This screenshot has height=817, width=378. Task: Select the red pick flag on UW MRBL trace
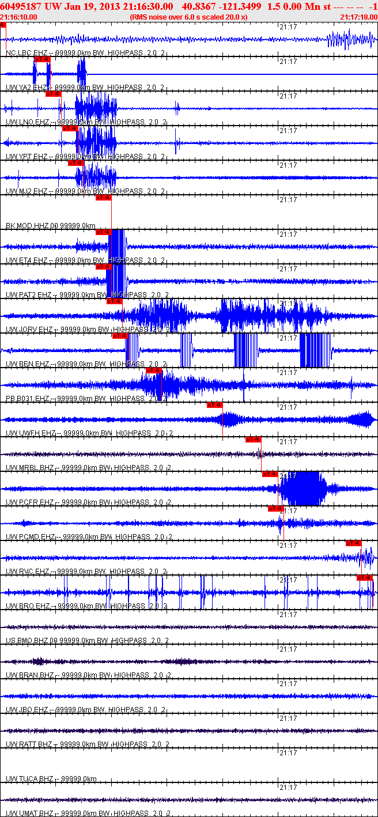point(254,440)
